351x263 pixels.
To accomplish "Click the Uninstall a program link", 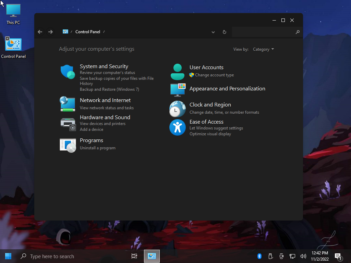I will (98, 148).
